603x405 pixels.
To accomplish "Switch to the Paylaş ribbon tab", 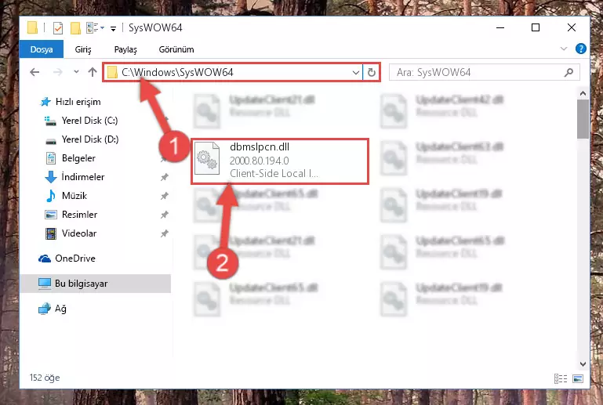I will [x=125, y=49].
